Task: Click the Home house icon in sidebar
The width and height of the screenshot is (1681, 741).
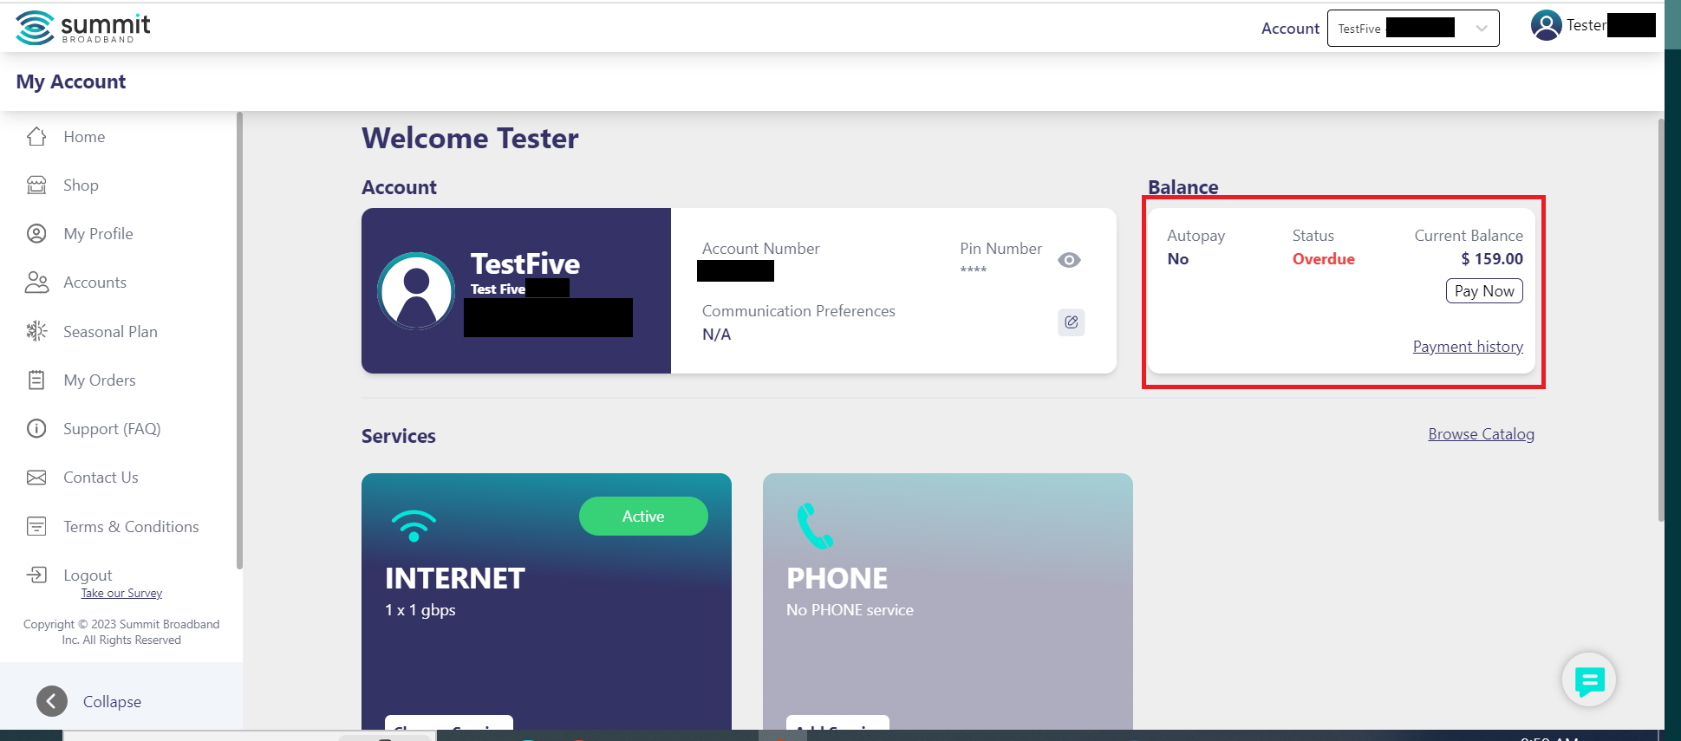Action: click(36, 137)
